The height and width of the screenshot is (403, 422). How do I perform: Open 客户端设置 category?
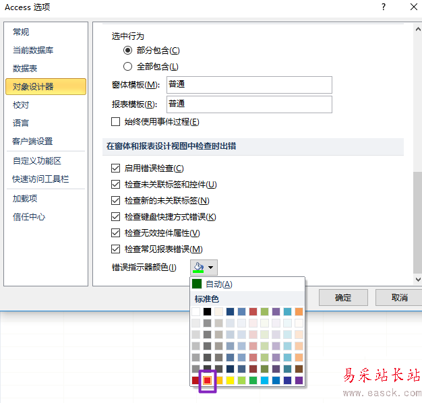coord(46,142)
